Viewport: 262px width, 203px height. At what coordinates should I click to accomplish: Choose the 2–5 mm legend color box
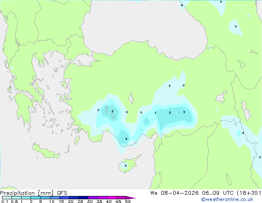pyautogui.click(x=36, y=198)
